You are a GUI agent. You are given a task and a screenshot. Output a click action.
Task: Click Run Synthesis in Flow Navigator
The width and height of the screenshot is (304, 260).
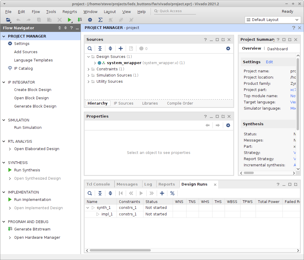point(27,170)
